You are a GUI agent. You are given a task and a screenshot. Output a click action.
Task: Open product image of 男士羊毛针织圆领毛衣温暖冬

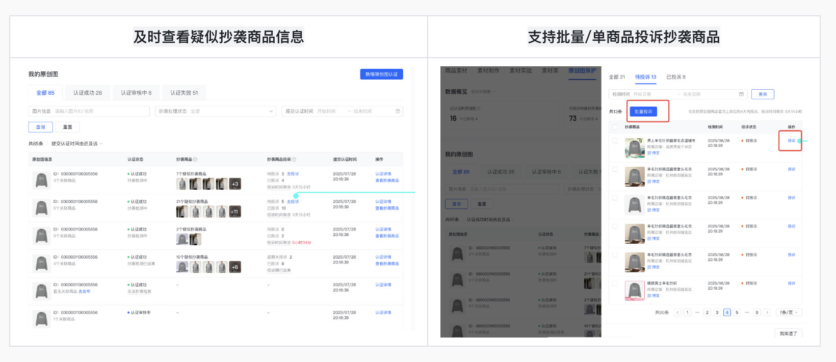tap(635, 148)
